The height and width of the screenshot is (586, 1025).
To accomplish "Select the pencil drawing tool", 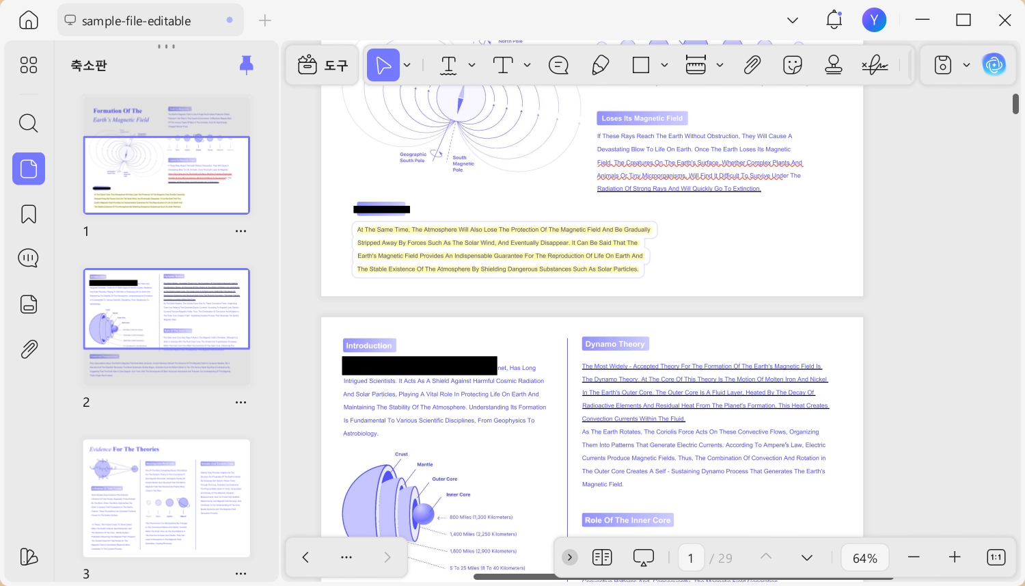I will [x=600, y=65].
